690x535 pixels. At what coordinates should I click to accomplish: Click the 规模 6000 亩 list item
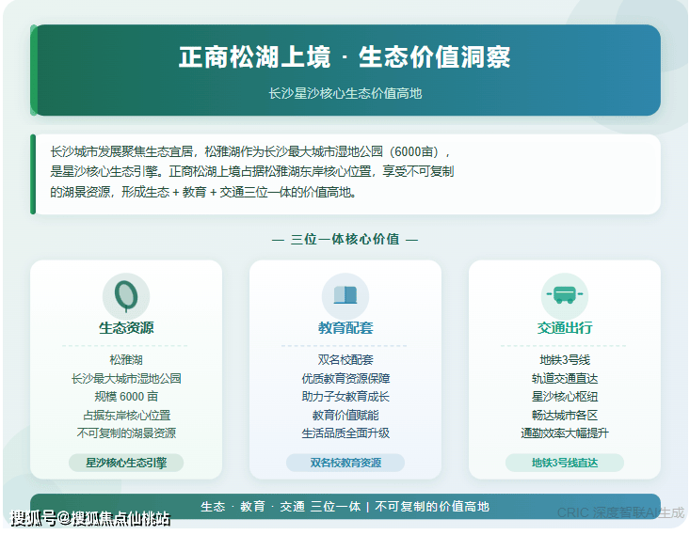126,397
